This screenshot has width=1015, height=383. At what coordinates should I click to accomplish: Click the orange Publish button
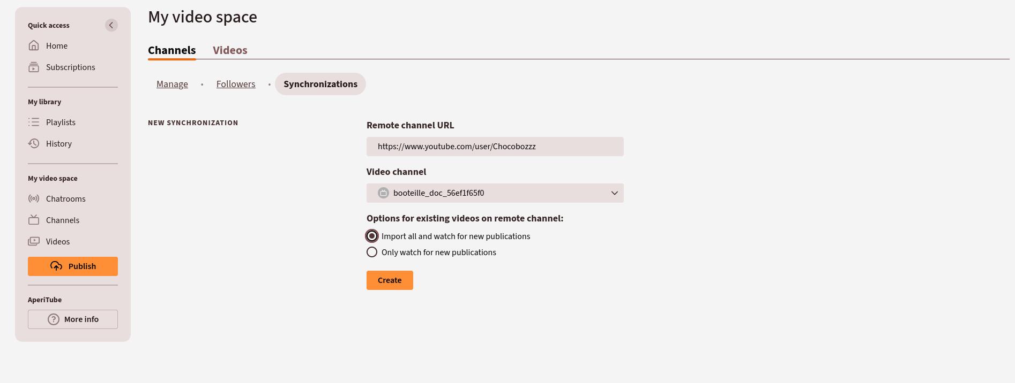73,266
